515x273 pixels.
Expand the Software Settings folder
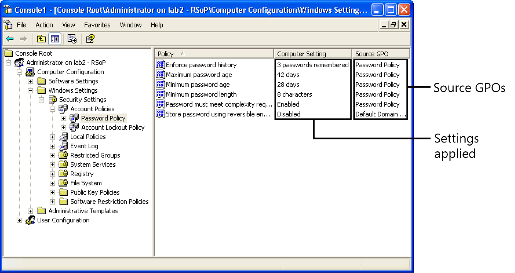[x=31, y=81]
